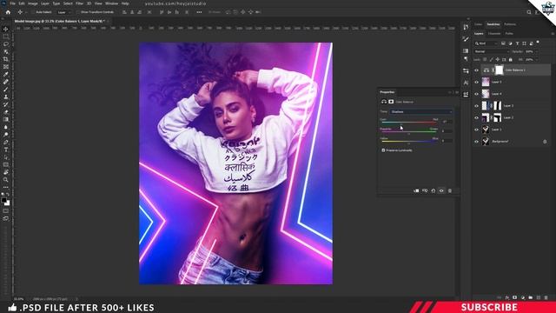Toggle visibility of the Background layer
Screen dimensions: 556x313
coord(476,142)
